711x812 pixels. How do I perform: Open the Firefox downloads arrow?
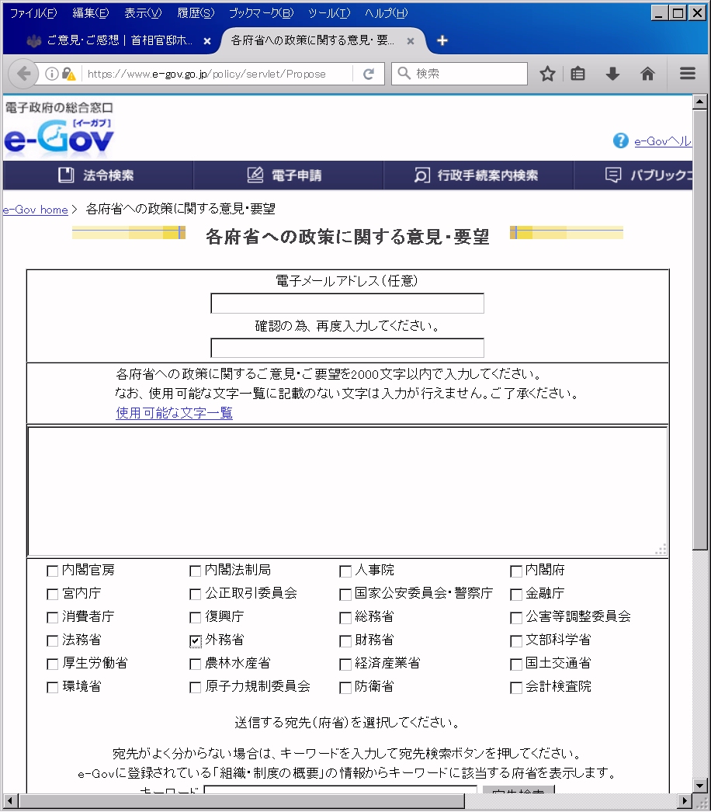point(612,73)
